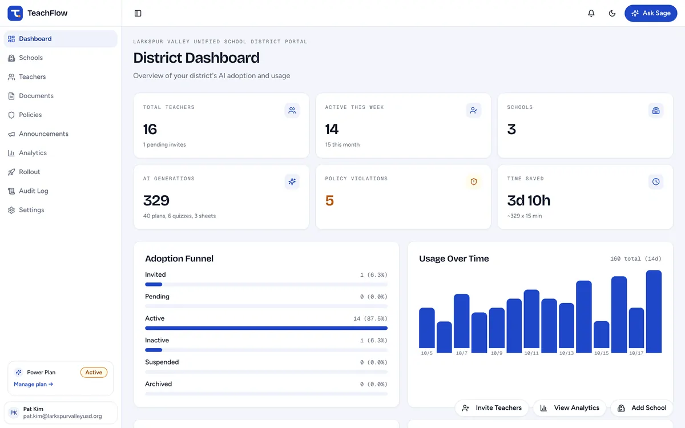
Task: Click the 10/17 usage chart bar
Action: [636, 328]
